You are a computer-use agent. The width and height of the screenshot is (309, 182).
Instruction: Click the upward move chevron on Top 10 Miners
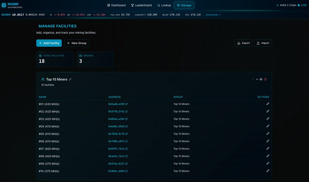pos(253,79)
